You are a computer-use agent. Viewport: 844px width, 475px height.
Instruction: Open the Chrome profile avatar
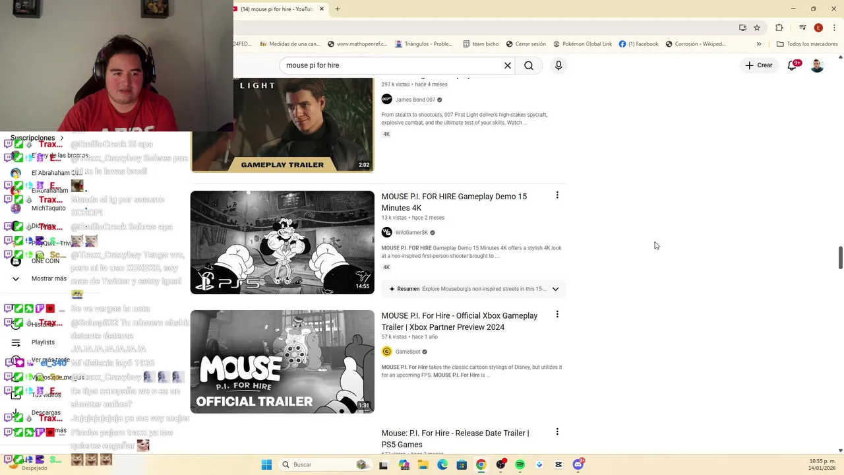[x=818, y=28]
